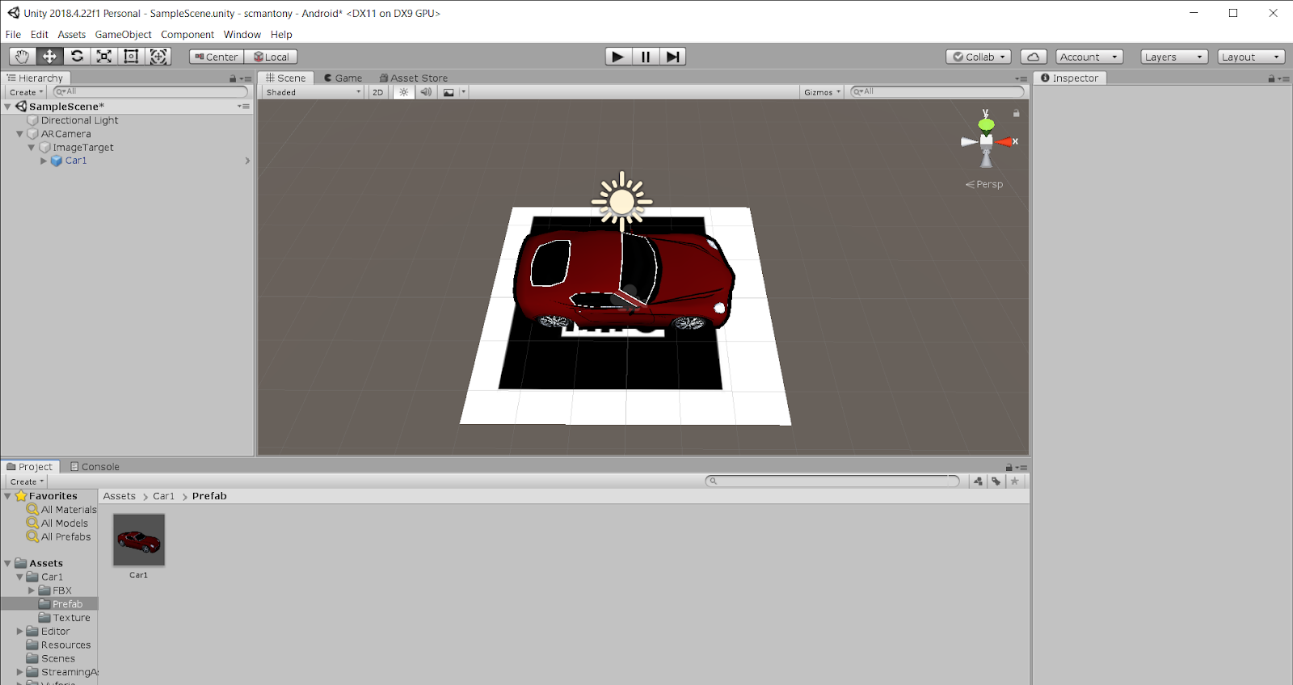
Task: Switch to the Asset Store tab
Action: tap(414, 78)
